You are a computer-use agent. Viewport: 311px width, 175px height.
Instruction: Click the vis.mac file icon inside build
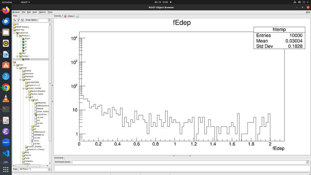36,123
